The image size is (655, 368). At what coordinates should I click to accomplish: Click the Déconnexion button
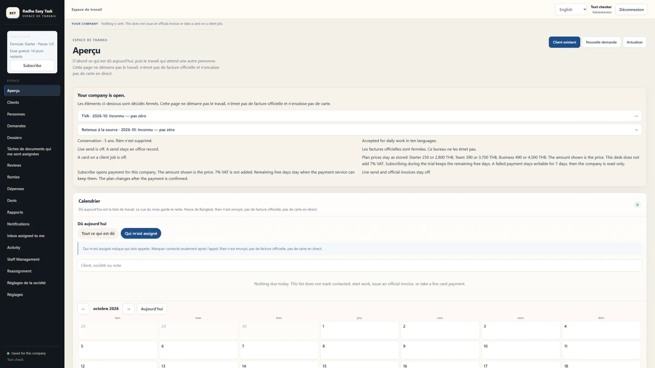[x=631, y=10]
